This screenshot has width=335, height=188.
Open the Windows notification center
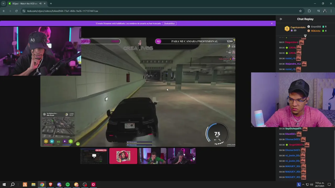[x=329, y=185]
